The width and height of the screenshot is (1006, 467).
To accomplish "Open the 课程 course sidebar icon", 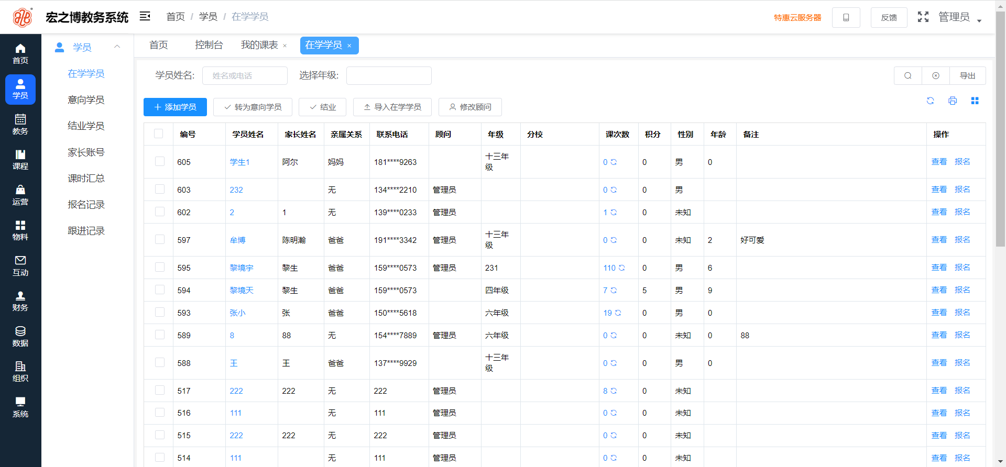I will (20, 160).
